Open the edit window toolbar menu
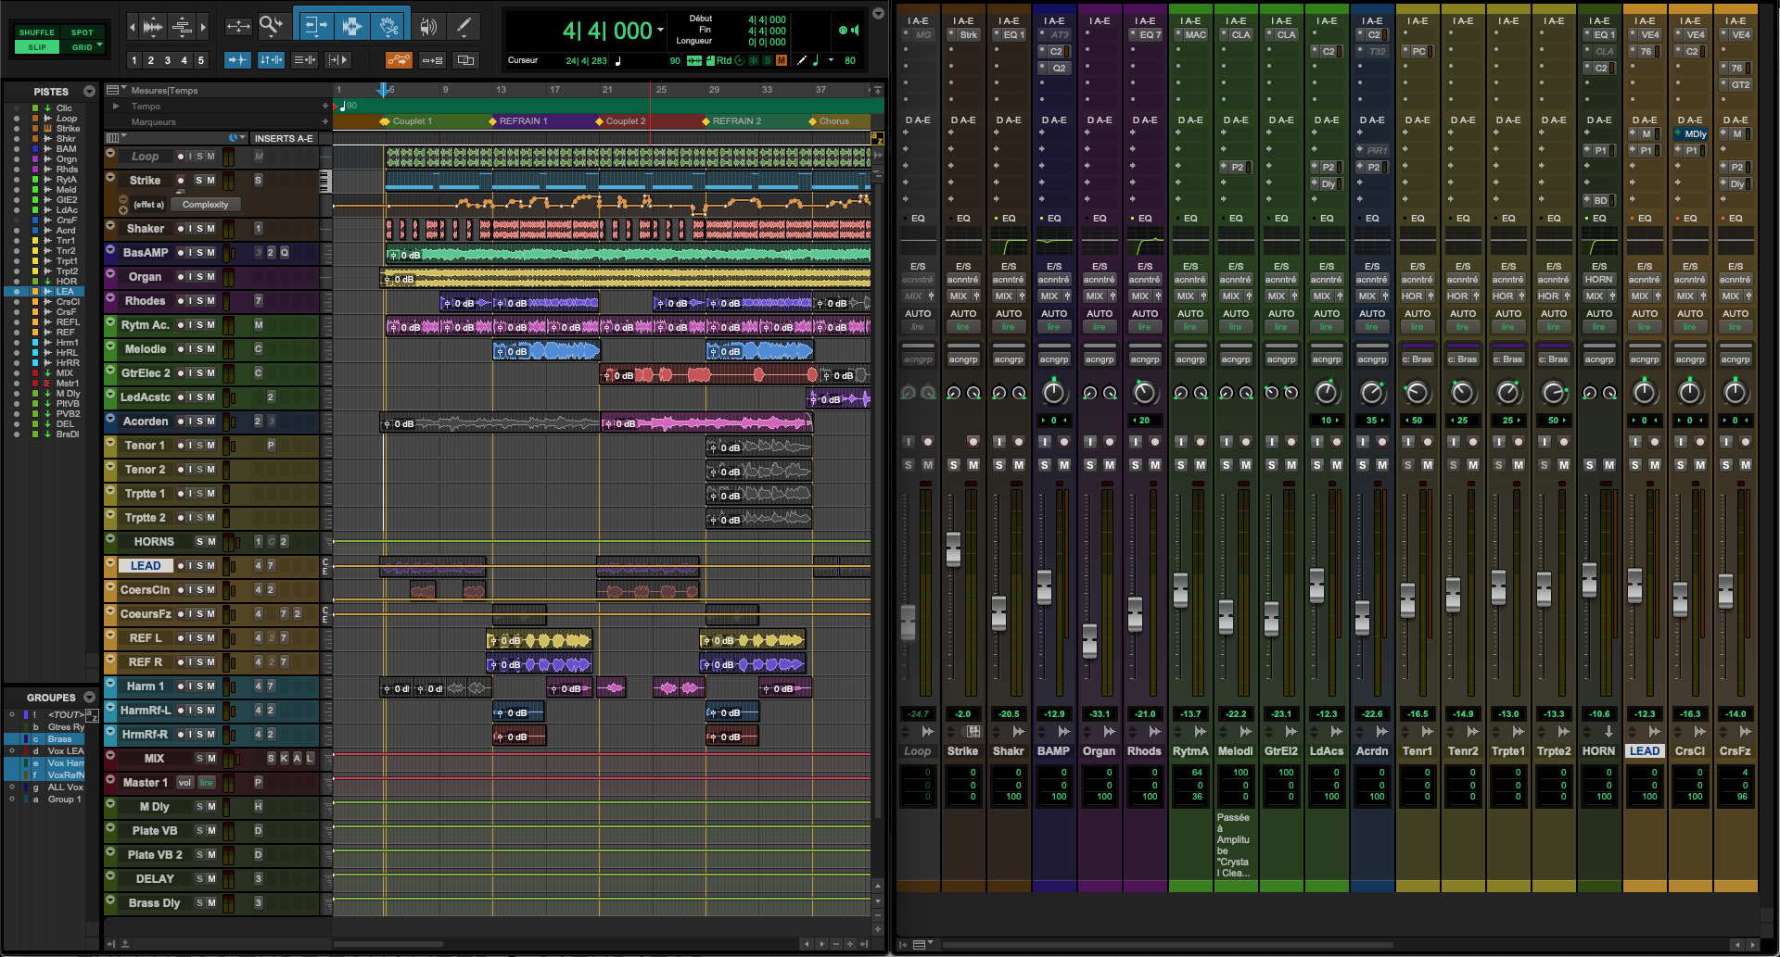The width and height of the screenshot is (1780, 957). pyautogui.click(x=878, y=13)
